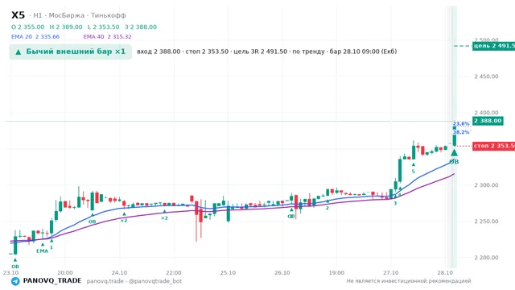Click the high value H 2 389.00
Screen dimensions: 515x290
click(66, 27)
